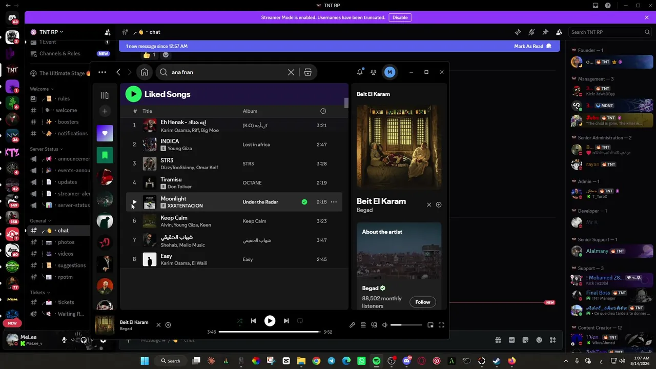This screenshot has height=369, width=656.
Task: Go back using Spotify's back arrow
Action: pyautogui.click(x=118, y=72)
